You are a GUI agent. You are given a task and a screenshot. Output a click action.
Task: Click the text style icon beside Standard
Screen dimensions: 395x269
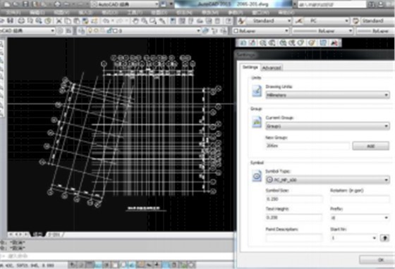pyautogui.click(x=241, y=21)
